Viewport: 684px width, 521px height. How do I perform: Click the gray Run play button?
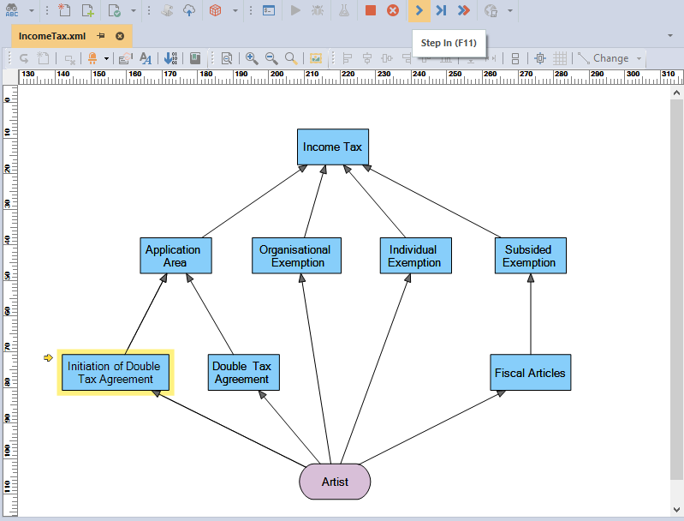pyautogui.click(x=295, y=10)
